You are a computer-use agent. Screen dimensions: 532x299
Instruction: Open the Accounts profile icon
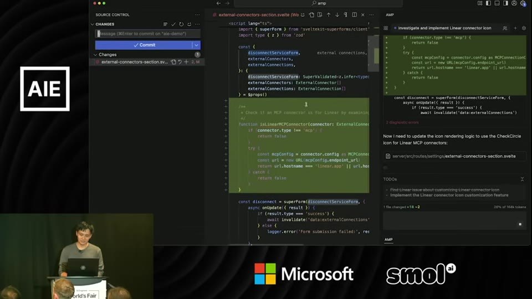point(514,3)
